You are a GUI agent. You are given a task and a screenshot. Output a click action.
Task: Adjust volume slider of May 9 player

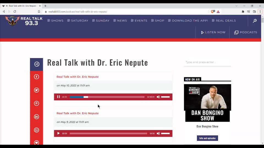pos(165,133)
